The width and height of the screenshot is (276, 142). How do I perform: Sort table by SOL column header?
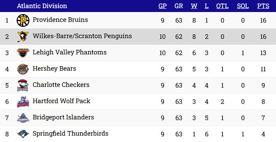243,6
